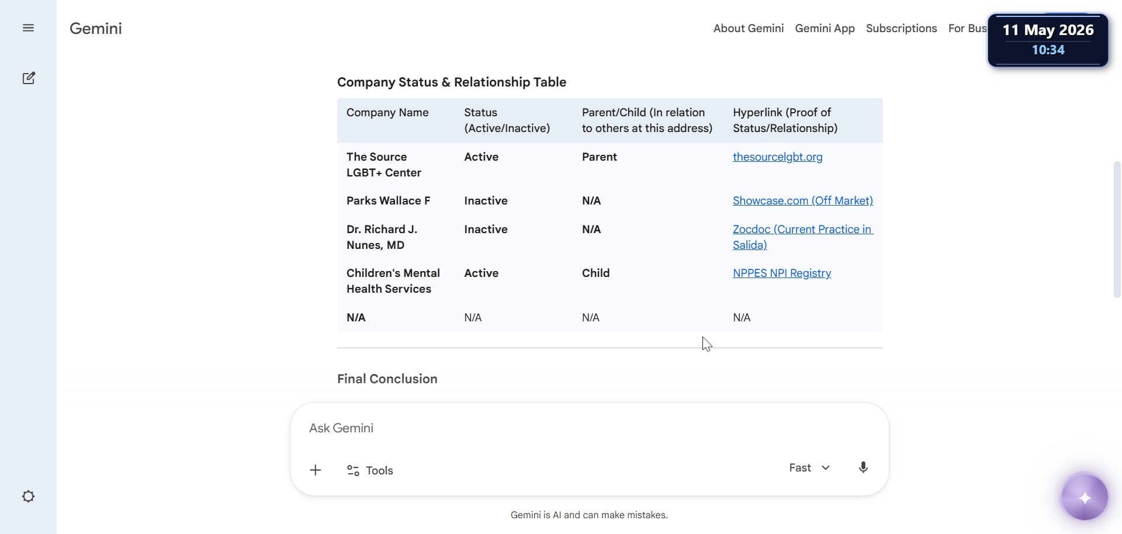Select 'Dr. Richard J. Nunes, MD' cell
Image resolution: width=1122 pixels, height=534 pixels.
382,237
